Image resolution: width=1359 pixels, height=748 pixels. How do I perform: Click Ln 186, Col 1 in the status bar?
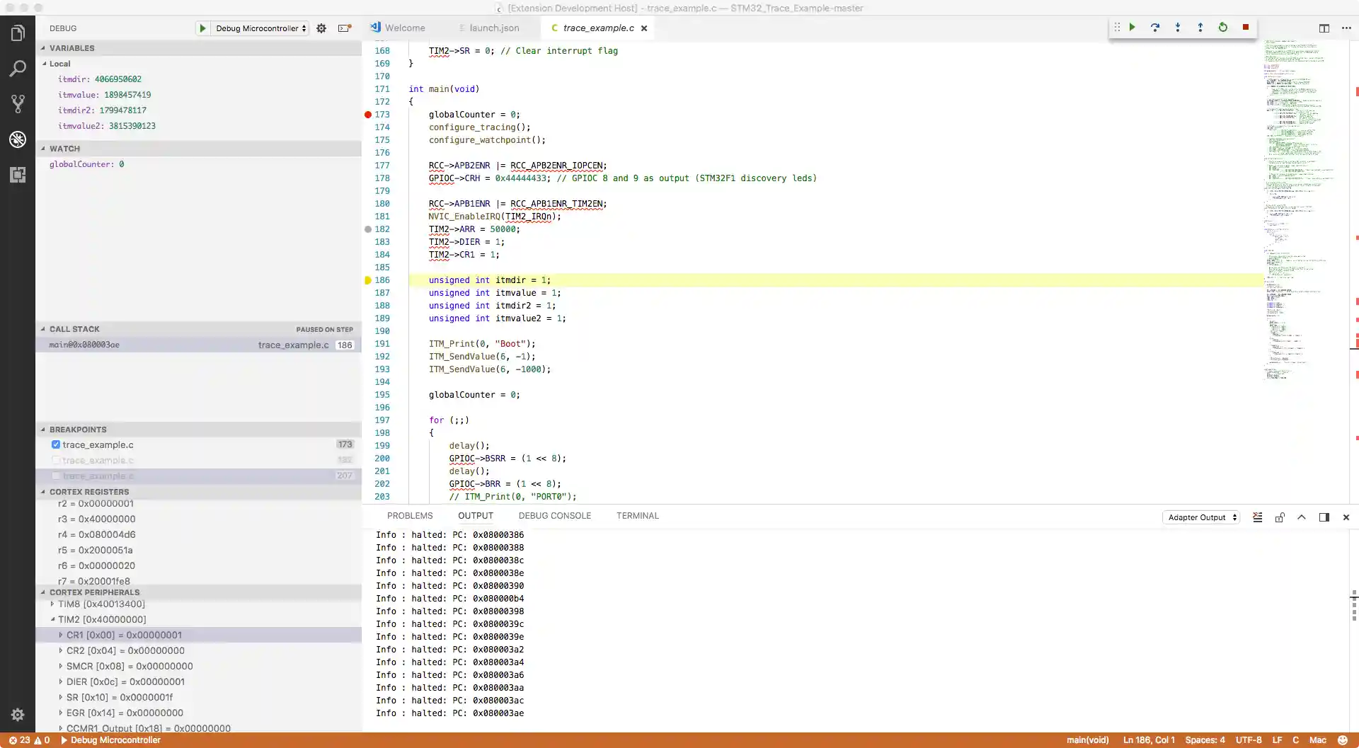pyautogui.click(x=1148, y=740)
